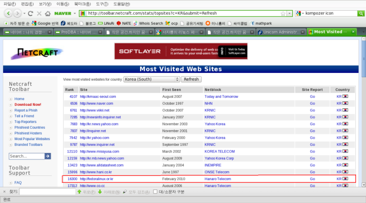This screenshot has width=366, height=203.
Task: Find next match with green down arrow
Action: click(x=109, y=192)
